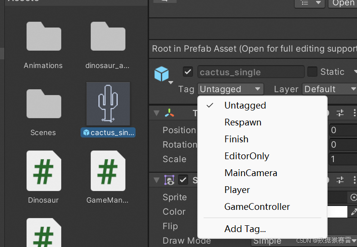The height and width of the screenshot is (247, 357).
Task: Click the GameMan... script name label
Action: 108,200
